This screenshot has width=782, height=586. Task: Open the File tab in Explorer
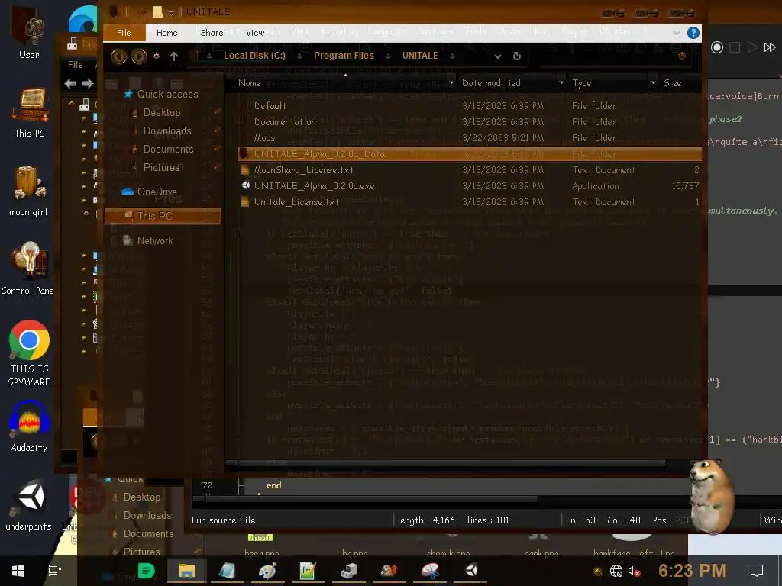pos(124,33)
